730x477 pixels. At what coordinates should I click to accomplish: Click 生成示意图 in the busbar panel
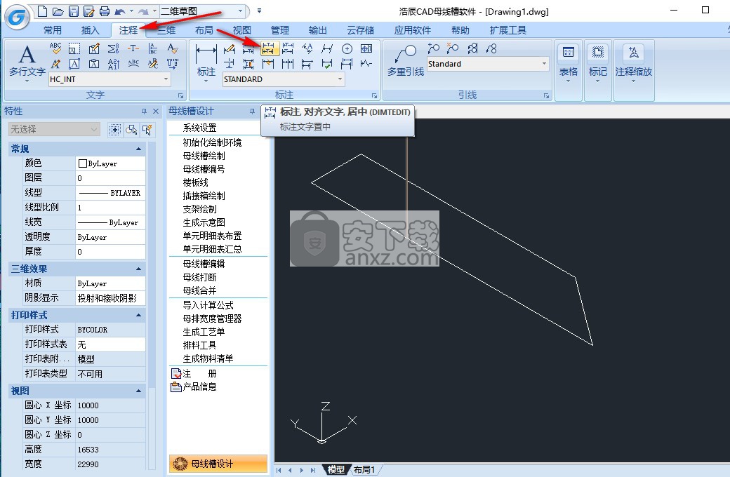coord(204,223)
